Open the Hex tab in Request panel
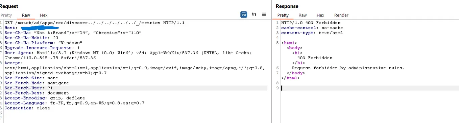 tap(44, 15)
